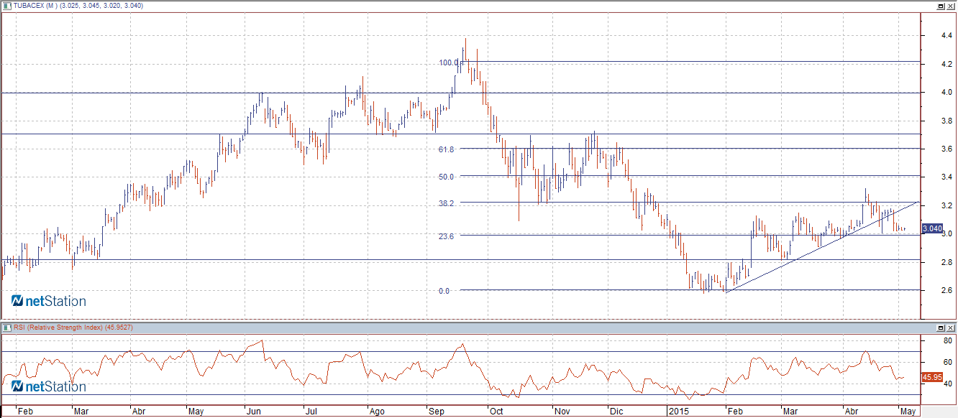Image resolution: width=958 pixels, height=418 pixels.
Task: Select the 23.6 Fibonacci level label
Action: point(447,236)
